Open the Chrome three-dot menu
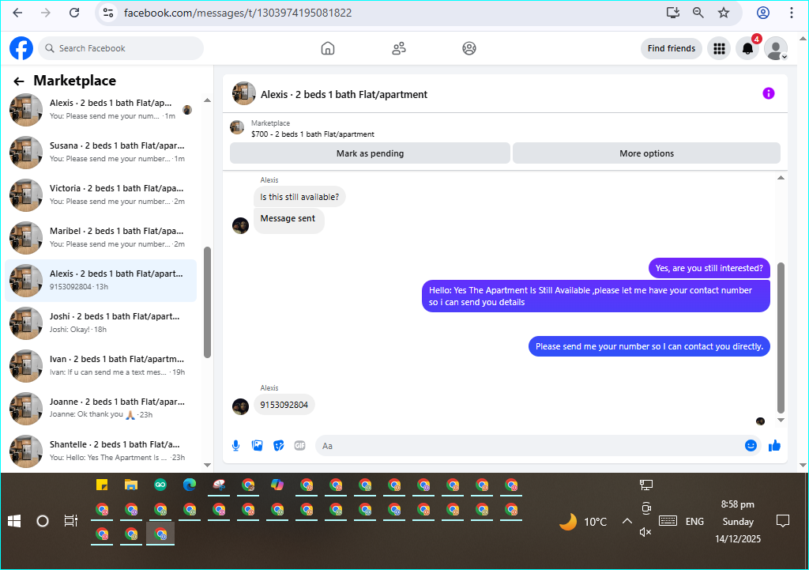Screen dimensions: 809x570 792,13
